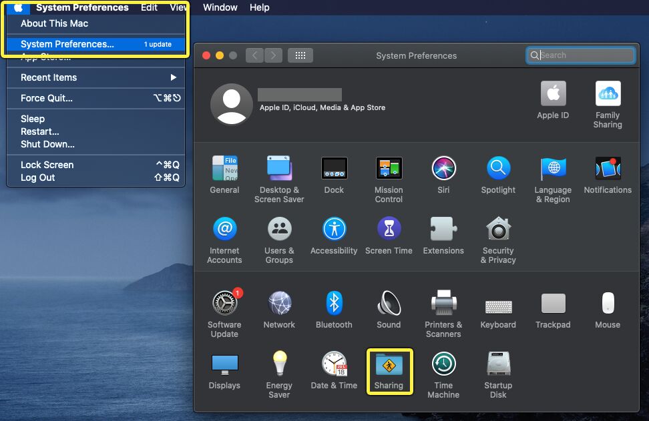Click the Show All grid button

(300, 55)
